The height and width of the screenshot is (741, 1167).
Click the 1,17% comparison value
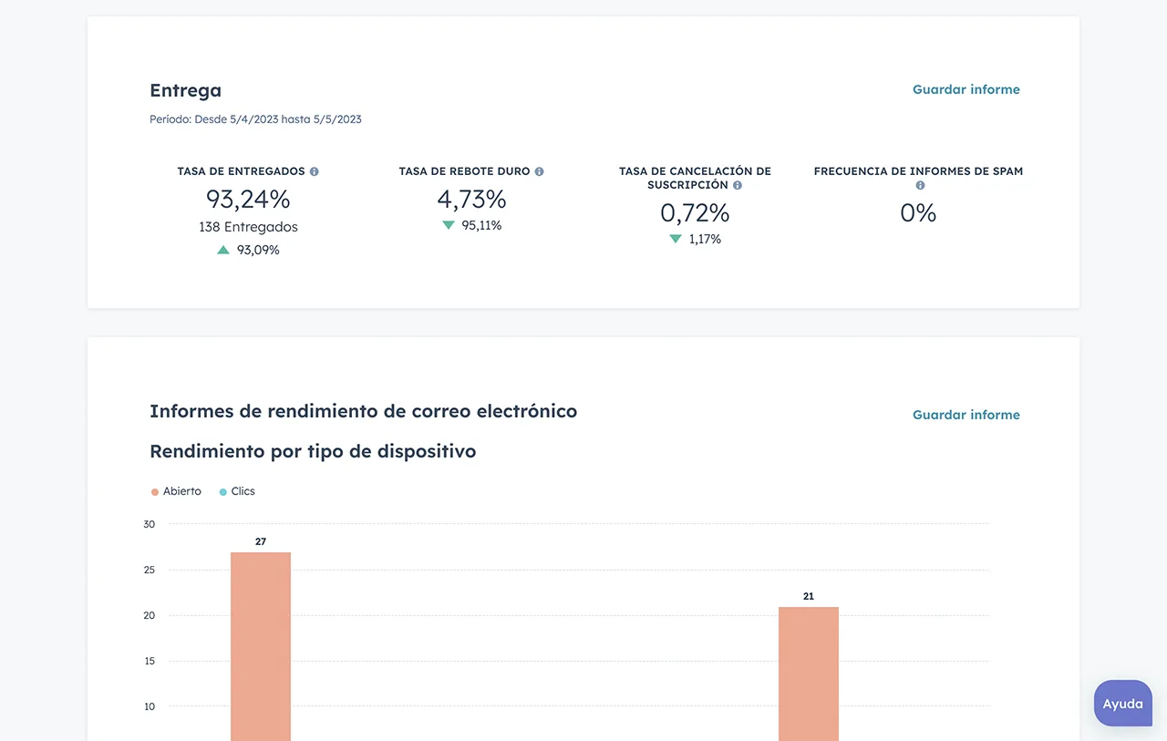pos(705,239)
